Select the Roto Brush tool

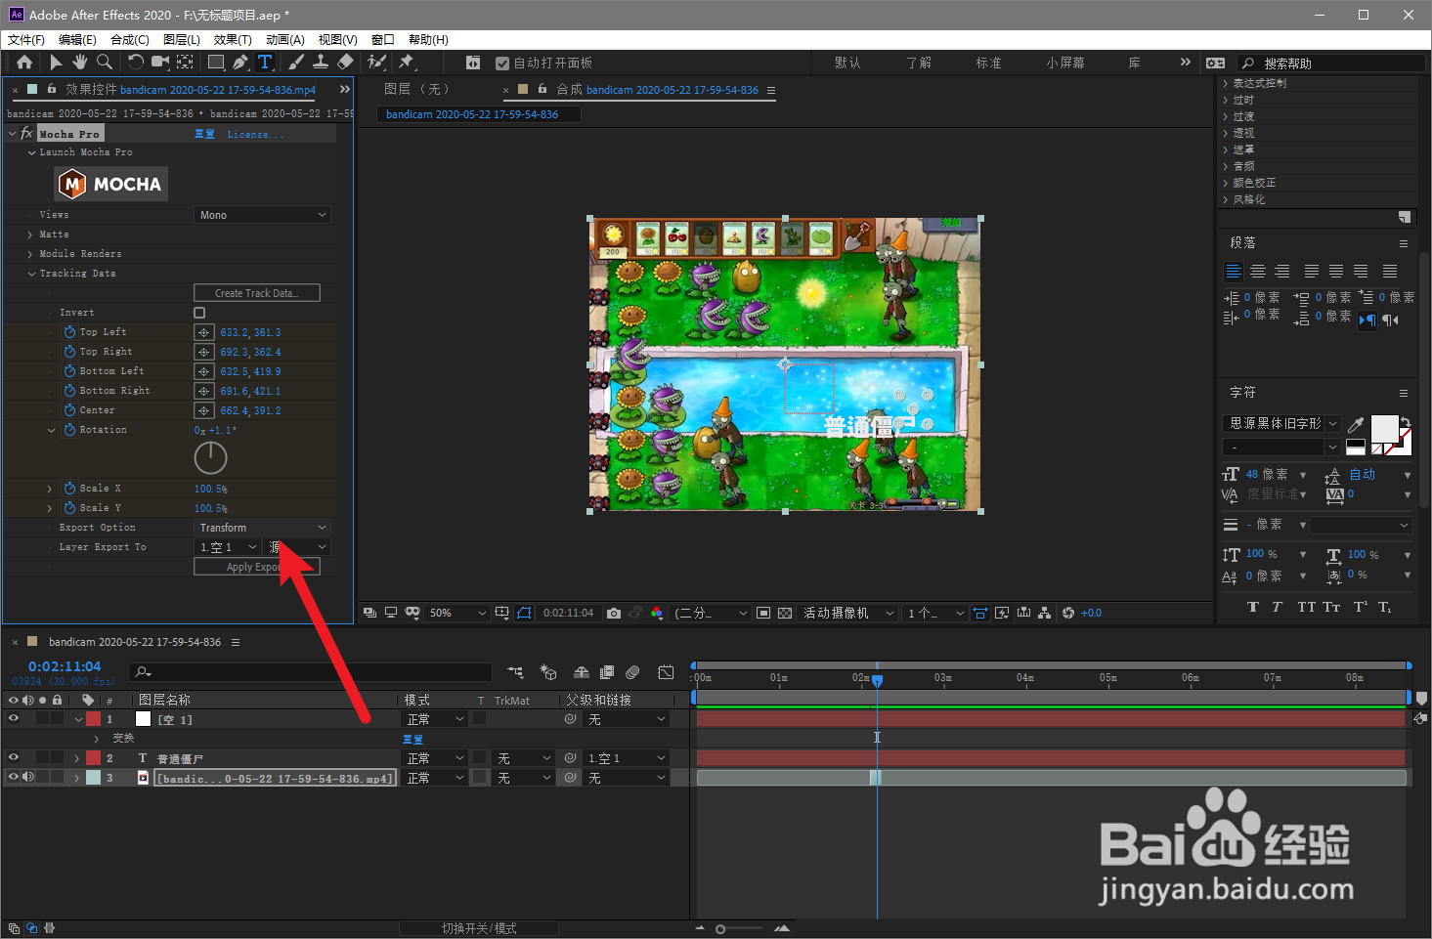click(x=376, y=62)
